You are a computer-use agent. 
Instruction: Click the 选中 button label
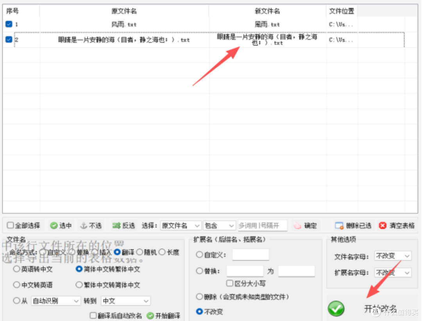(65, 226)
